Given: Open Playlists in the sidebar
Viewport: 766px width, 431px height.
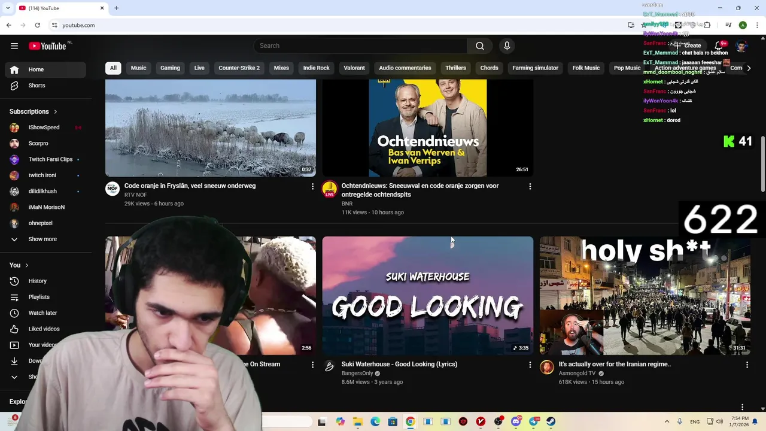Looking at the screenshot, I should [45, 297].
